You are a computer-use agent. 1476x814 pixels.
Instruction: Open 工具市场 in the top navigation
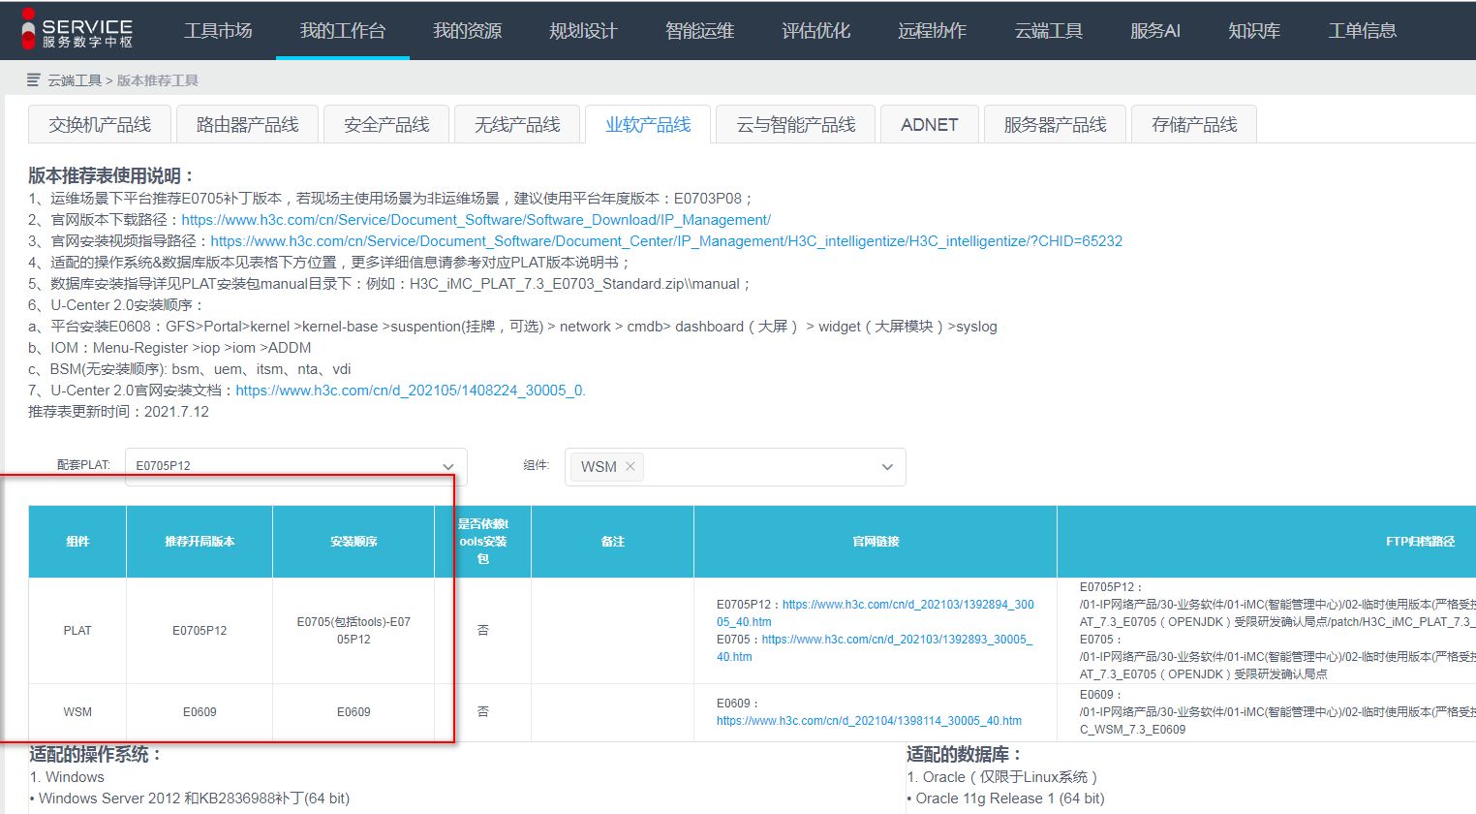(218, 31)
